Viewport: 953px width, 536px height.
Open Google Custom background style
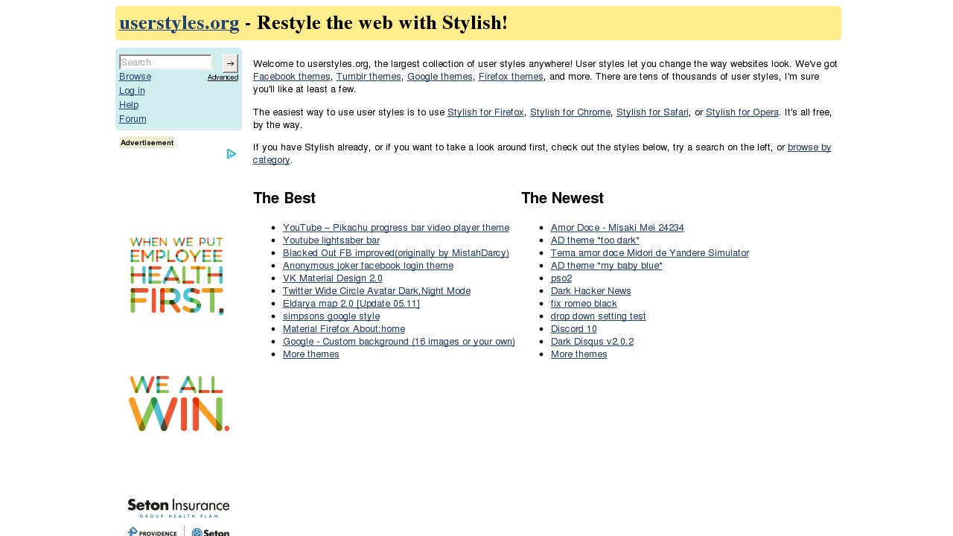coord(399,342)
